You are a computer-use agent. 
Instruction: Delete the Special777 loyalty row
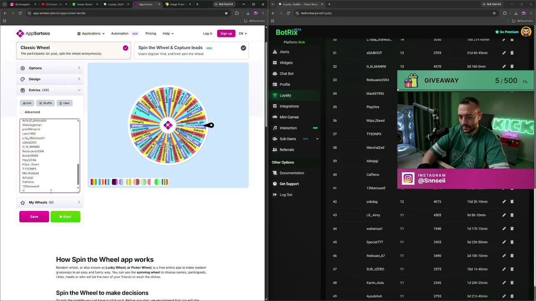tap(512, 242)
